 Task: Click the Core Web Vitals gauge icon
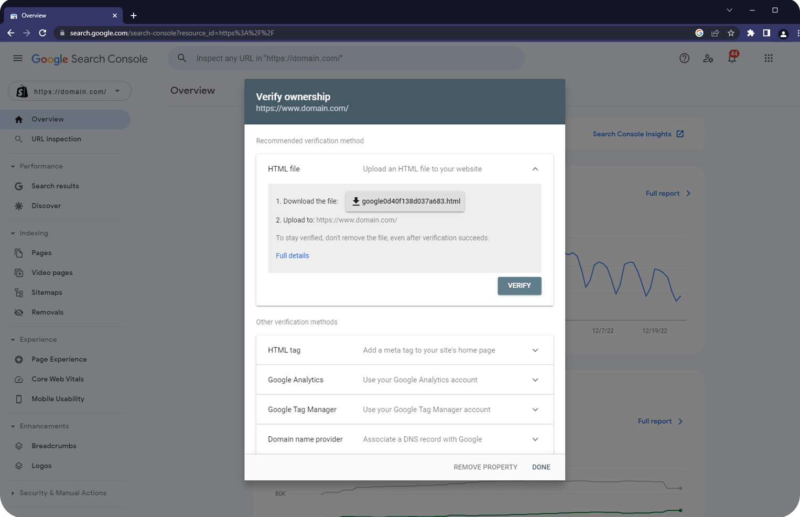click(19, 379)
